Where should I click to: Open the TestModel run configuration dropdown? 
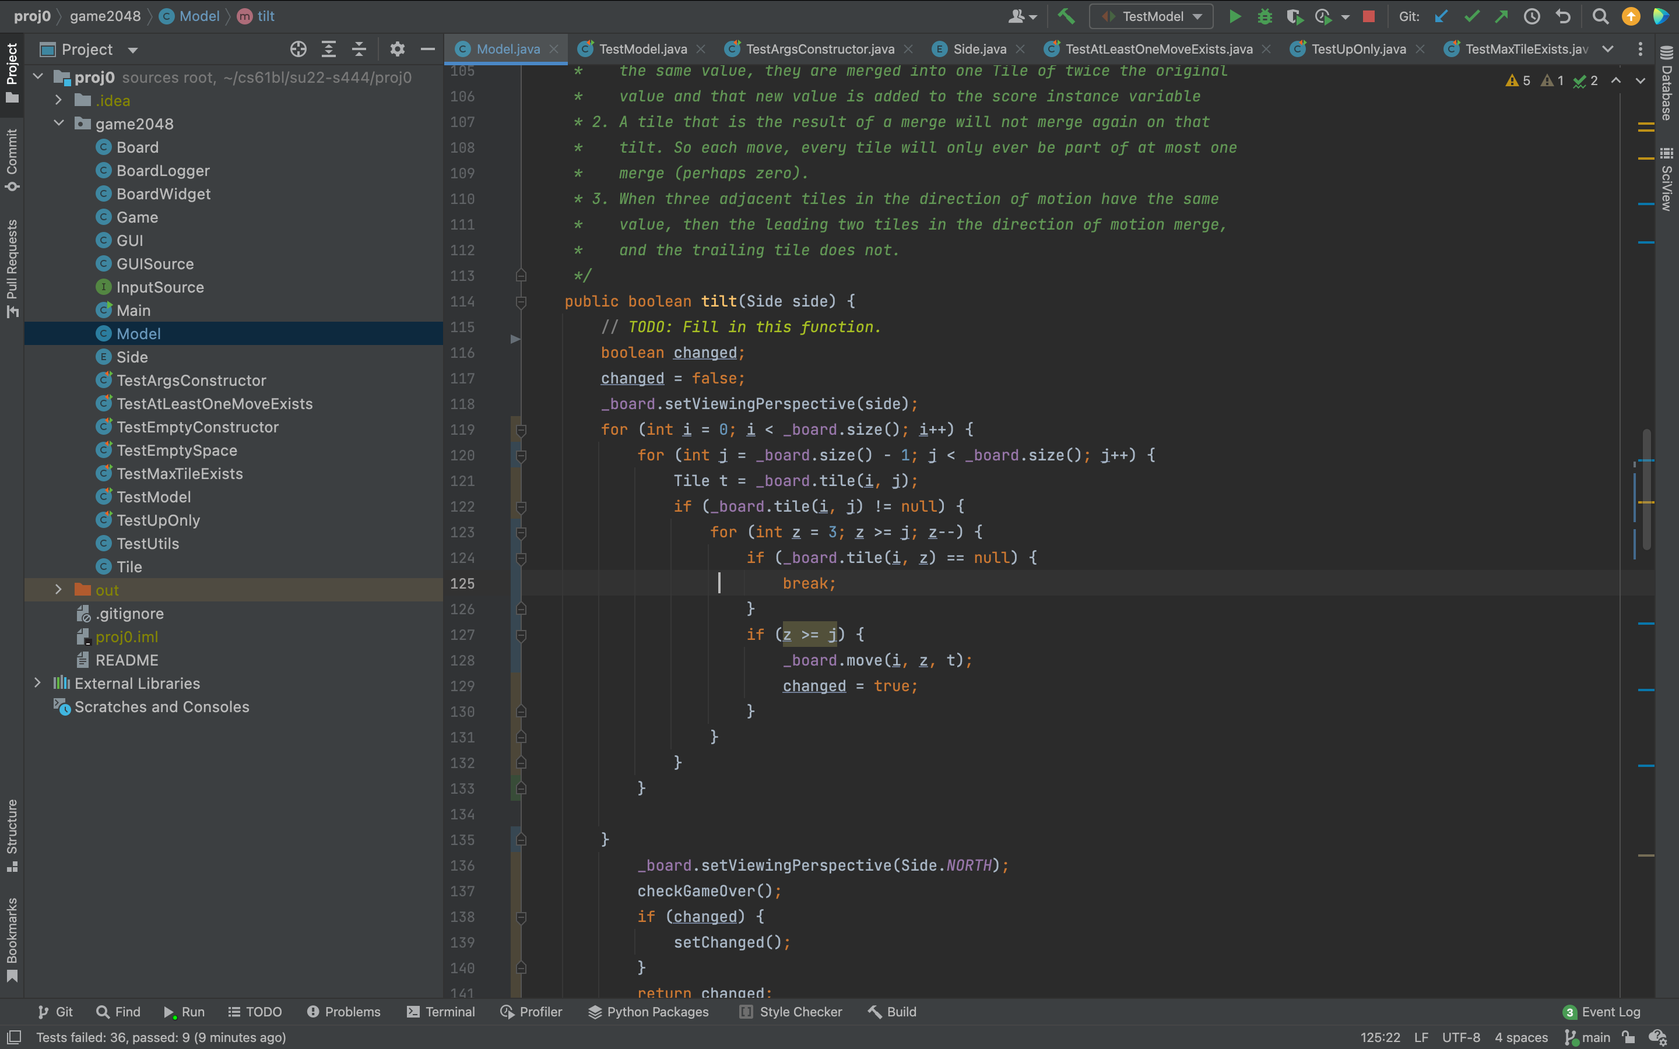1151,17
